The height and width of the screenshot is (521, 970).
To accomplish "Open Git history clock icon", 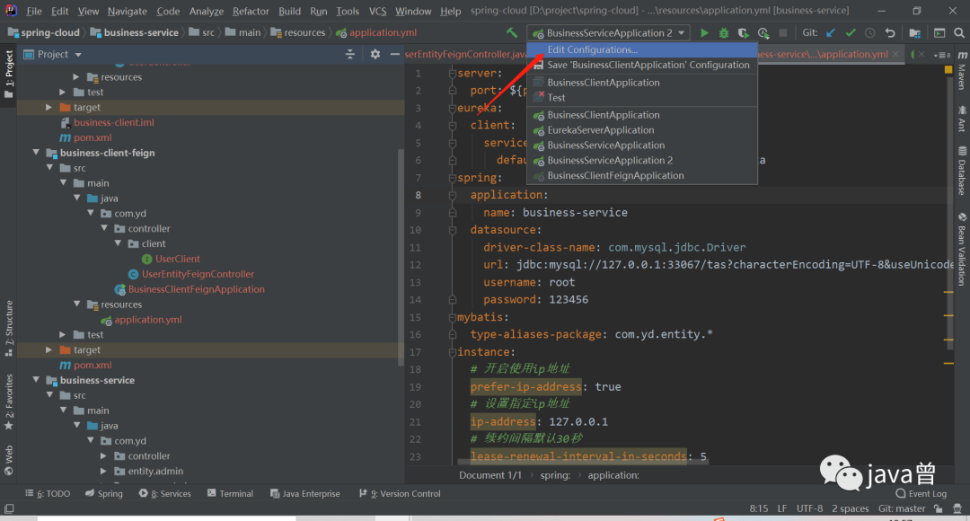I will point(869,33).
